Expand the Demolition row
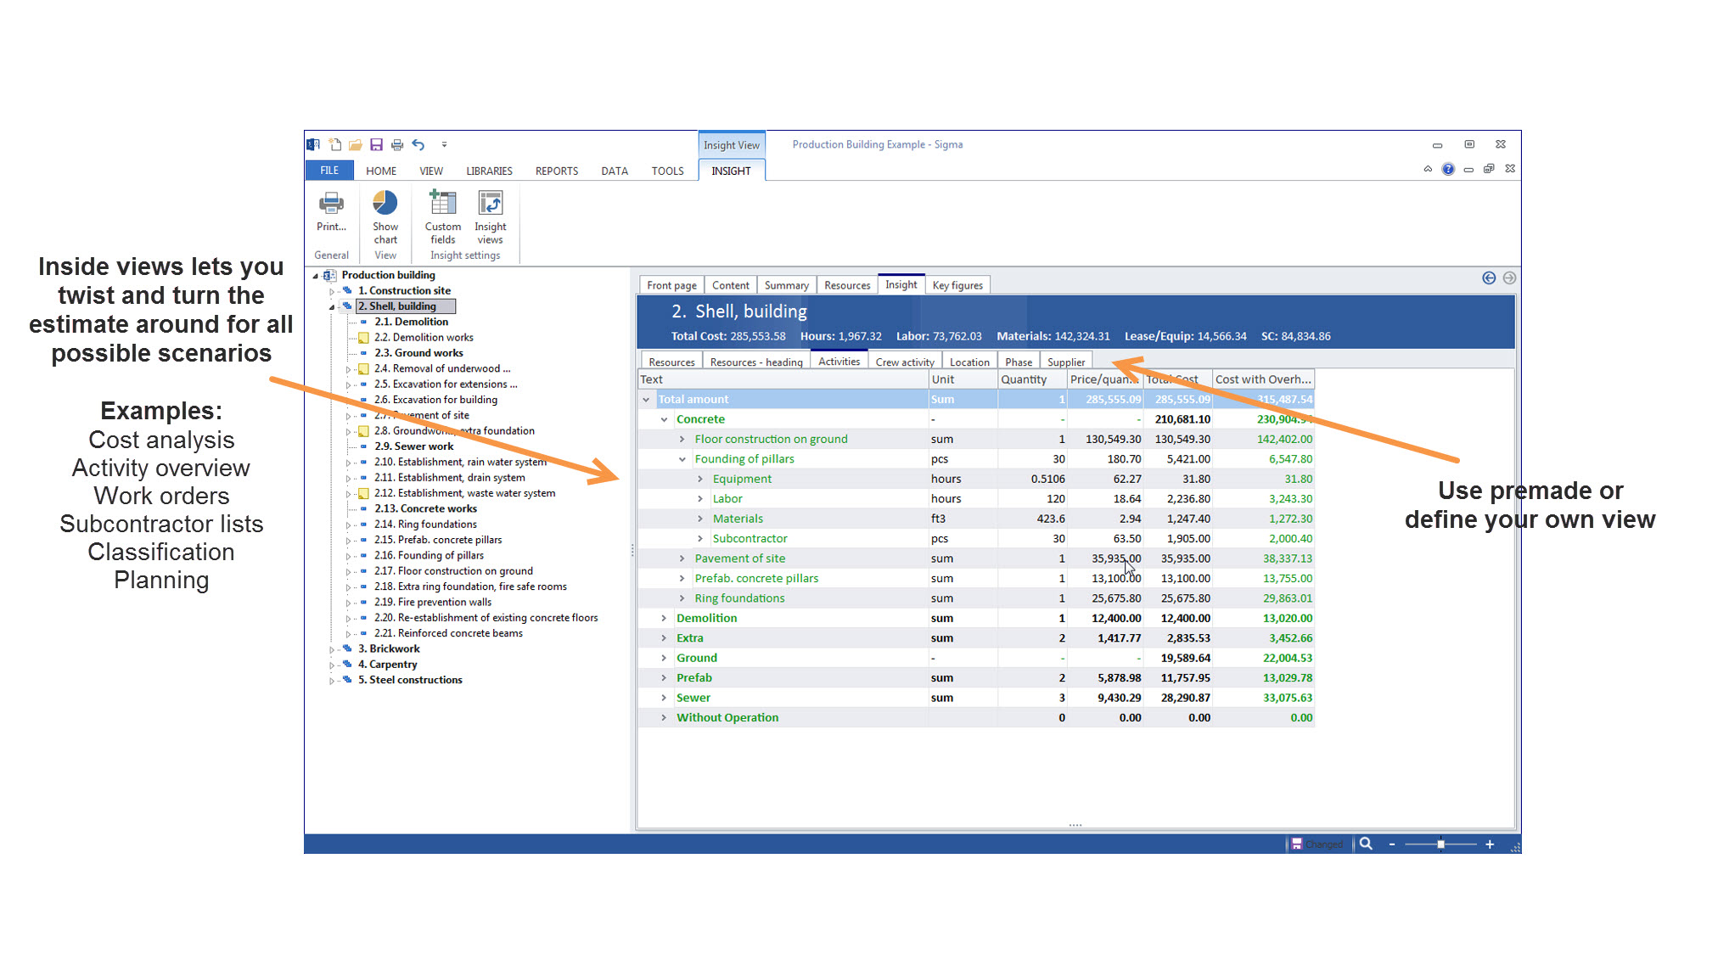1718x954 pixels. click(664, 618)
